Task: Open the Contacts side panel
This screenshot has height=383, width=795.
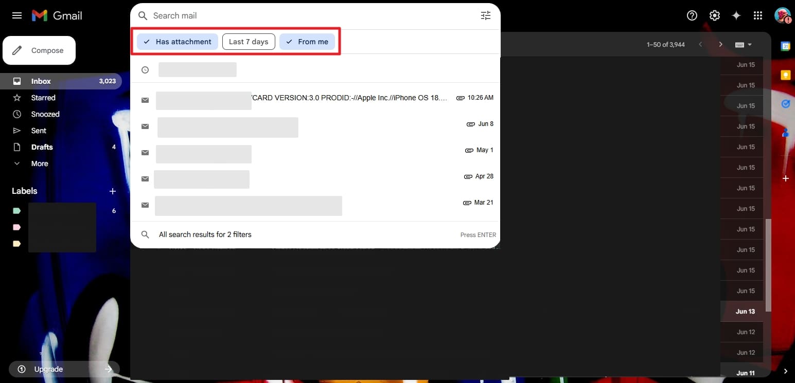Action: [786, 133]
